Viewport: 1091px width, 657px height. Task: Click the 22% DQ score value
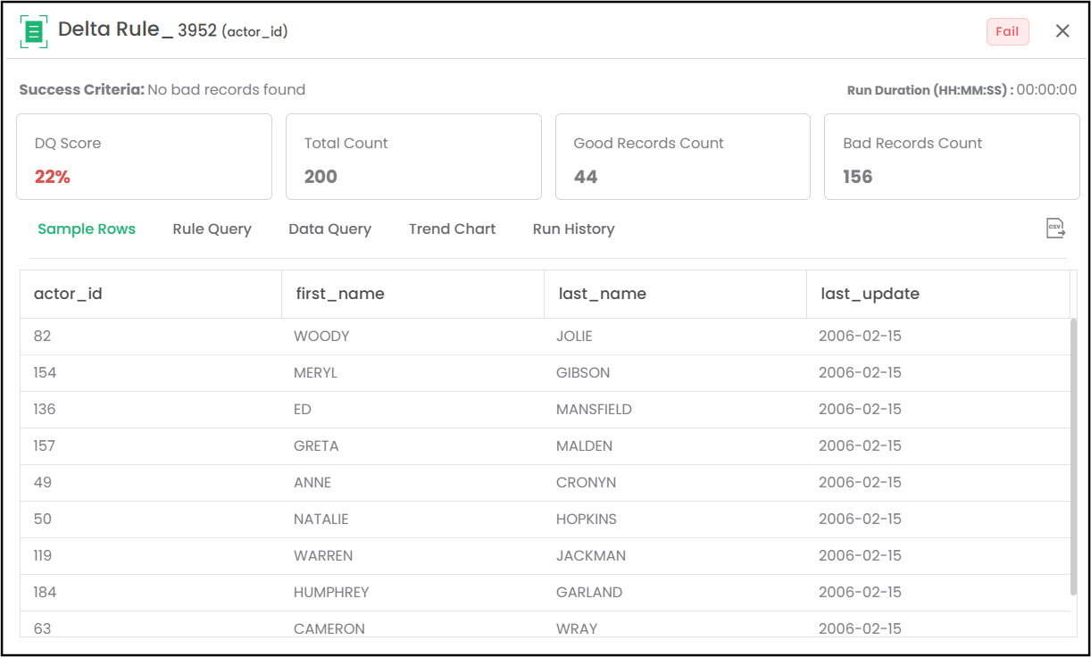53,177
